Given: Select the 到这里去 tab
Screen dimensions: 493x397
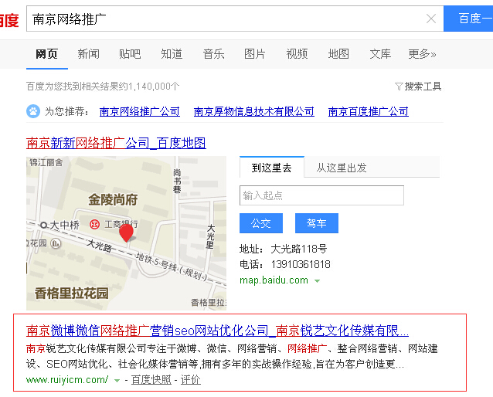Looking at the screenshot, I should click(x=272, y=168).
